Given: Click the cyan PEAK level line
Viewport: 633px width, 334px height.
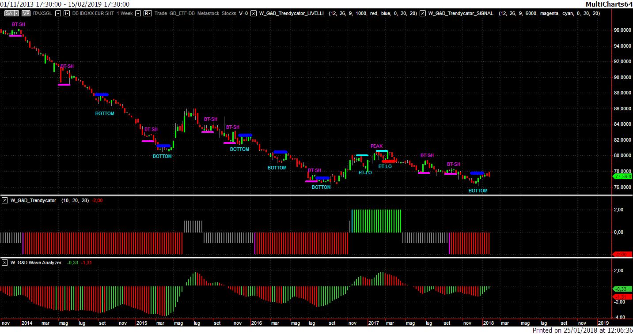Looking at the screenshot, I should click(382, 151).
